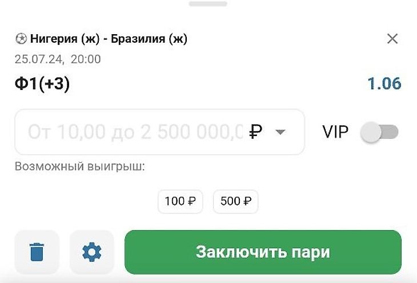Select the 100 ₽ quick stake
The width and height of the screenshot is (417, 283).
tap(180, 201)
